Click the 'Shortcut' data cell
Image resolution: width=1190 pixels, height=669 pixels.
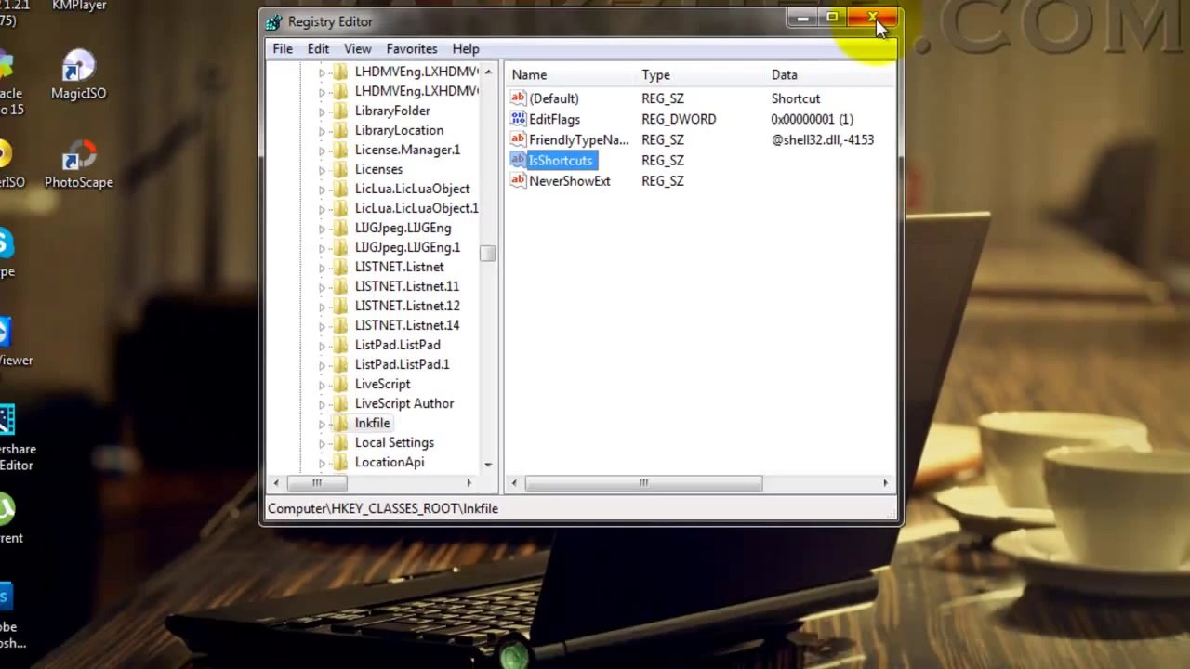tap(796, 98)
